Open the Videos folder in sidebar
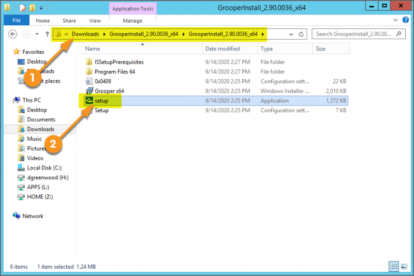Screen dimensions: 414x276 click(35, 158)
